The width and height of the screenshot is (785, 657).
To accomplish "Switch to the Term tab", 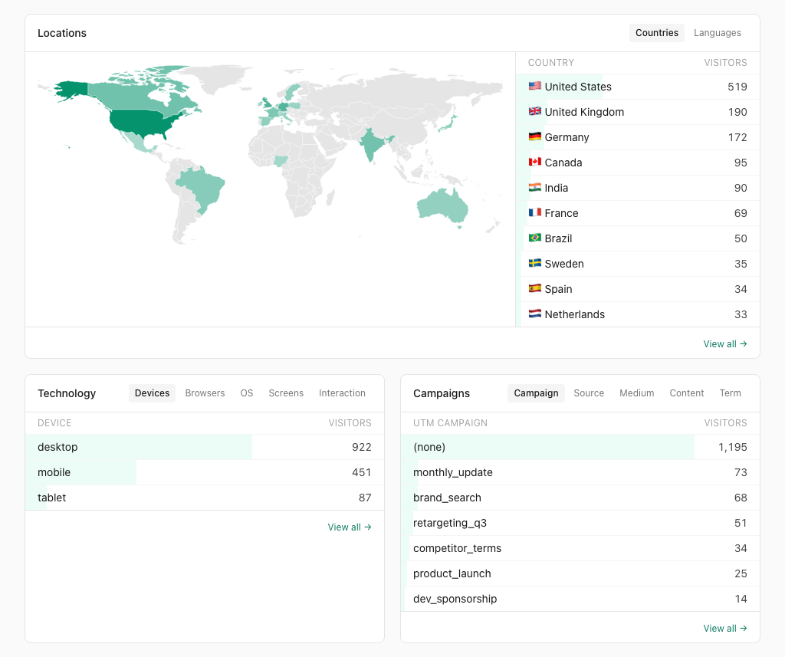I will (730, 393).
